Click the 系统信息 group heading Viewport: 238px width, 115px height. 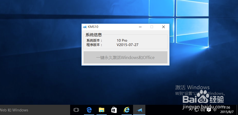click(x=94, y=35)
